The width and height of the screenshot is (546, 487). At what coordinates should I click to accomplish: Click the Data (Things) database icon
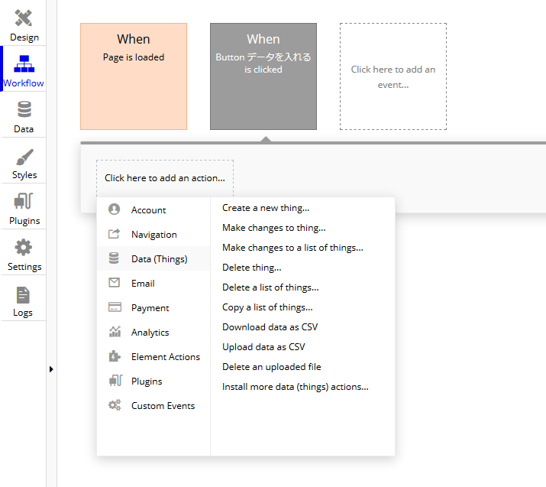[114, 258]
